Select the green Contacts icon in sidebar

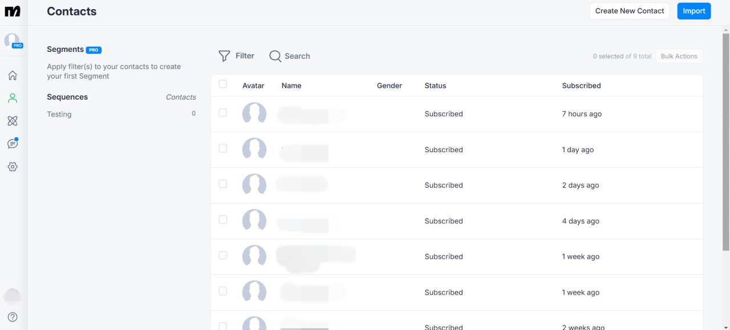tap(13, 98)
